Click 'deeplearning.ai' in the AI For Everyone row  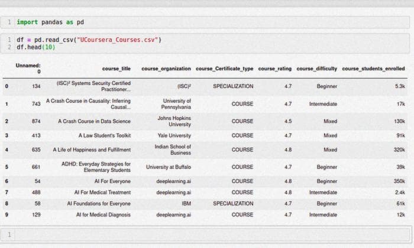(173, 181)
